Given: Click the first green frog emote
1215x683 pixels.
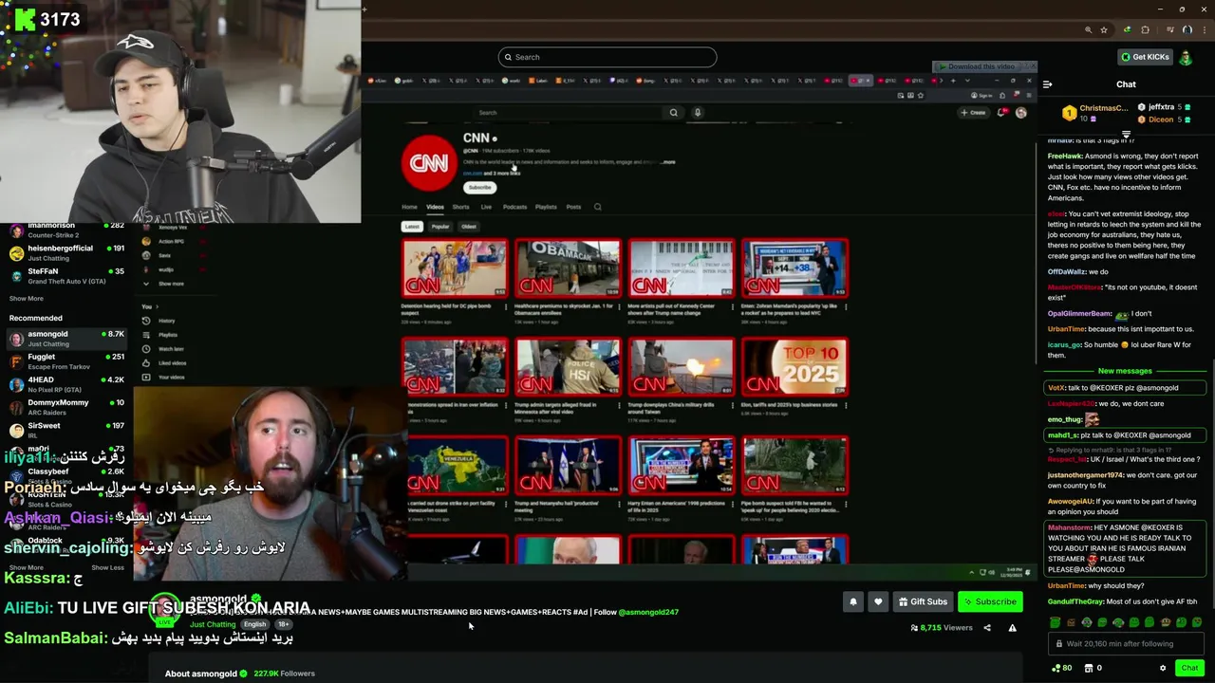Looking at the screenshot, I should [x=1055, y=622].
